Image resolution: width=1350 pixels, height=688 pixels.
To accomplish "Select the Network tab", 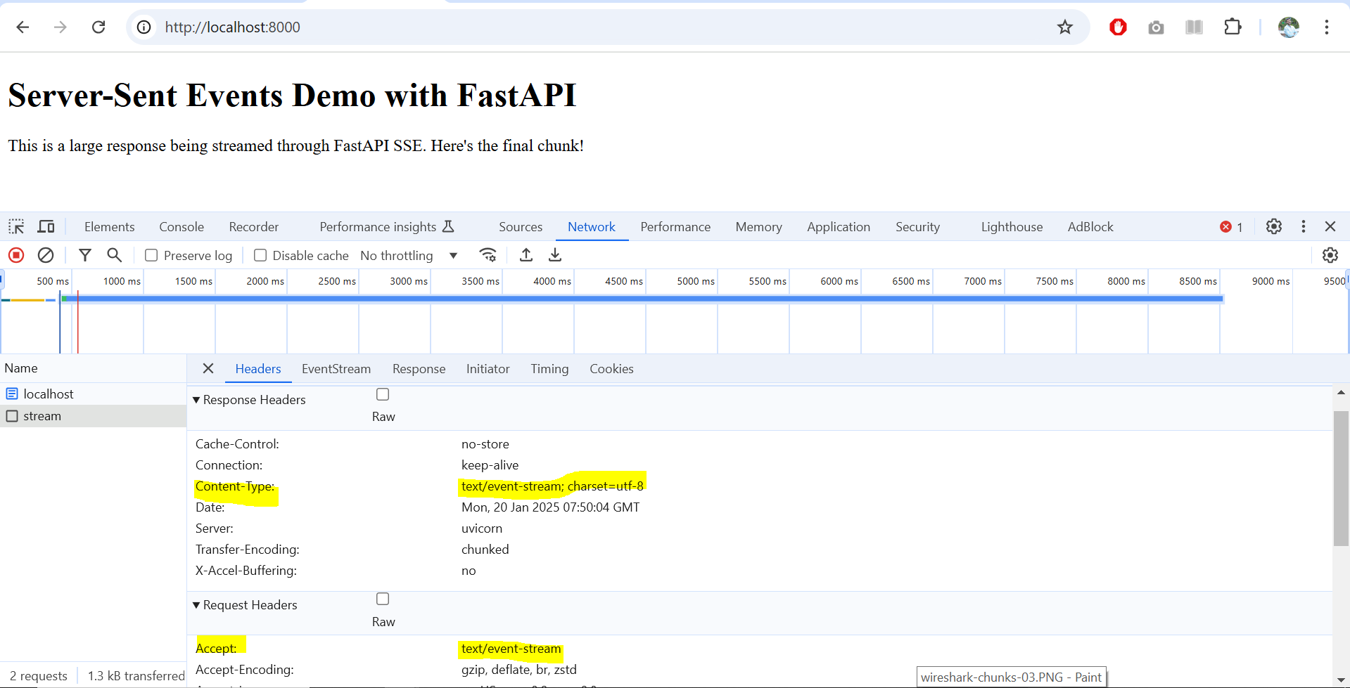I will (592, 227).
